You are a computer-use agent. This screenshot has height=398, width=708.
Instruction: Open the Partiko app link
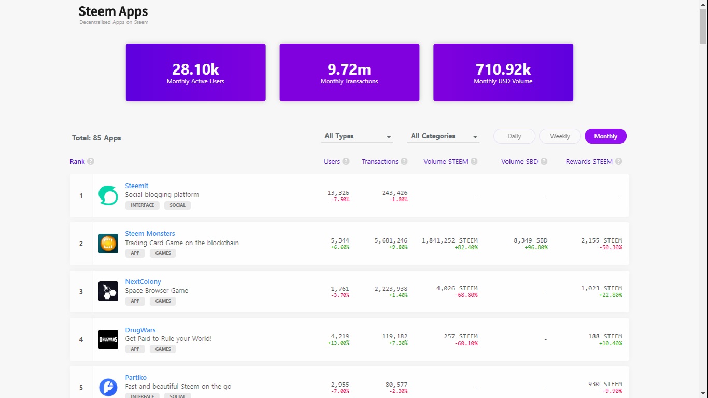[136, 378]
